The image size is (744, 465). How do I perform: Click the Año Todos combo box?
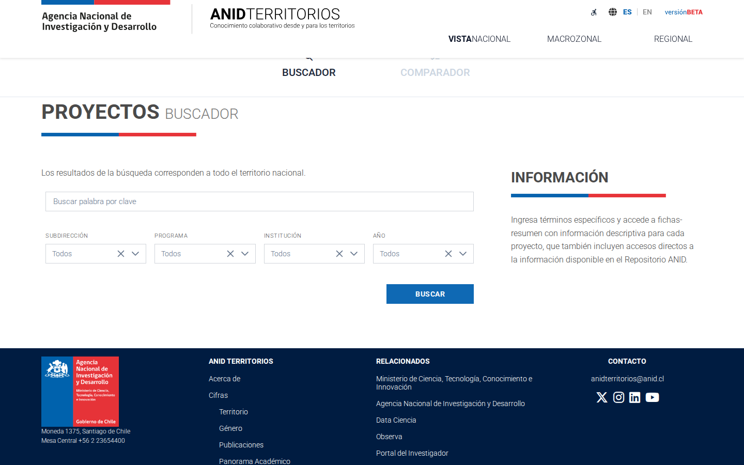(x=423, y=254)
